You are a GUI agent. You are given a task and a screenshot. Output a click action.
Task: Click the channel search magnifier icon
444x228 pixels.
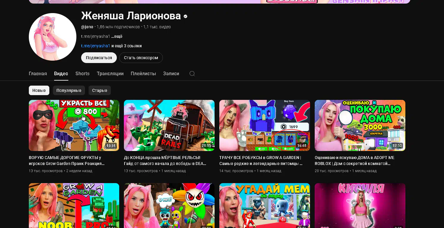pyautogui.click(x=192, y=73)
